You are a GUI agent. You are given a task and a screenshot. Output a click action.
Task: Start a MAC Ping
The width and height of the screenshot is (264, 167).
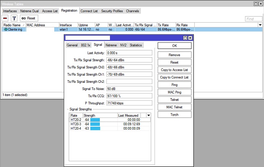coord(174,92)
